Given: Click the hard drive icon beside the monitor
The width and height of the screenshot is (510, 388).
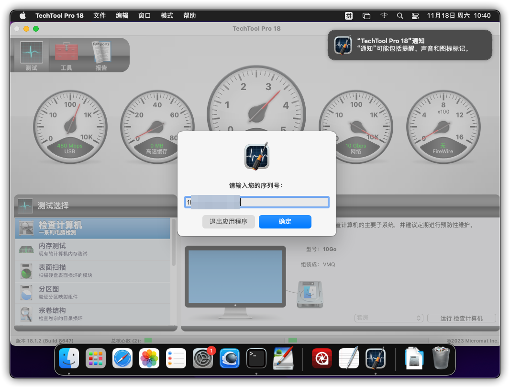Looking at the screenshot, I should pos(310,294).
